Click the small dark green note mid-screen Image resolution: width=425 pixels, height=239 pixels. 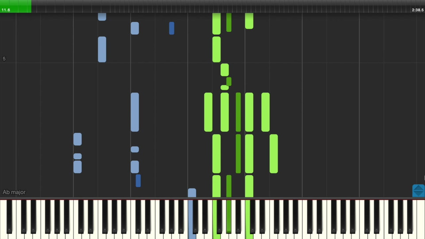click(x=229, y=81)
